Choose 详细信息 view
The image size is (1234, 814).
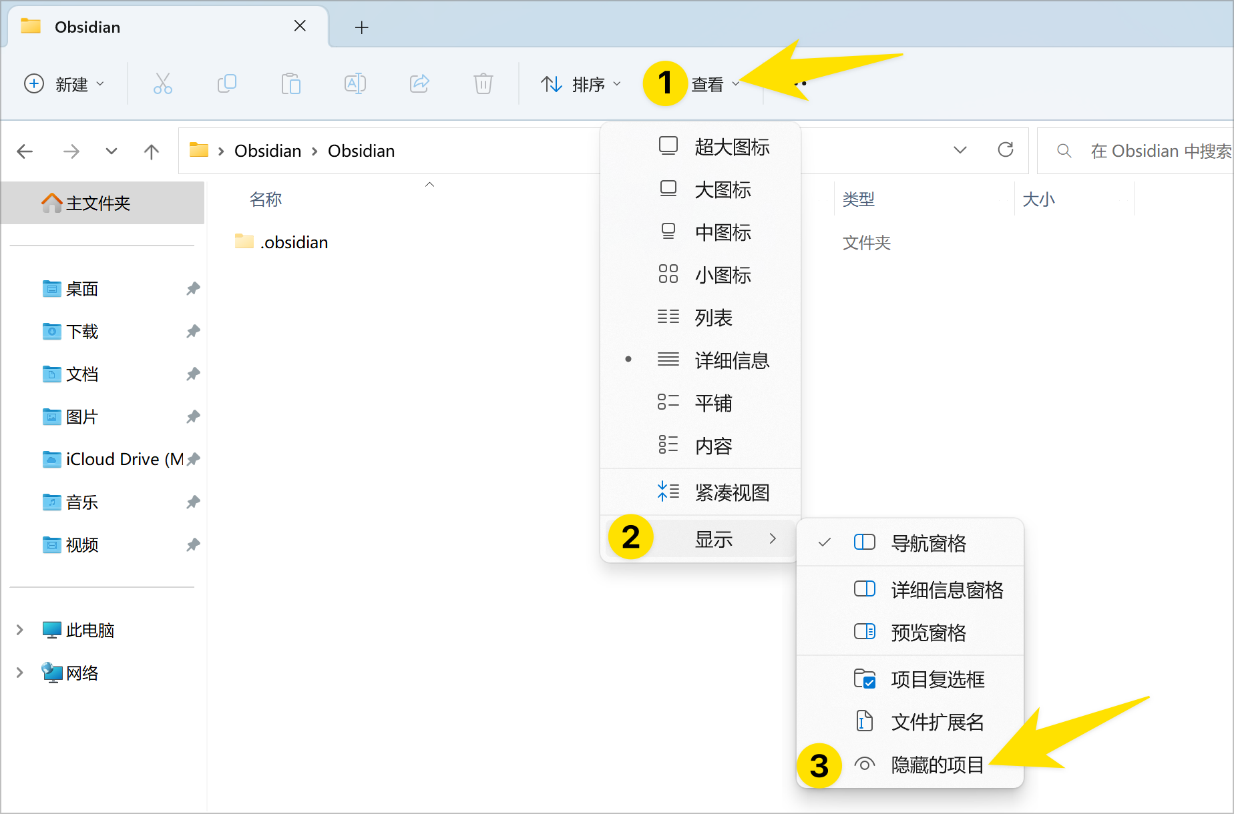click(700, 360)
